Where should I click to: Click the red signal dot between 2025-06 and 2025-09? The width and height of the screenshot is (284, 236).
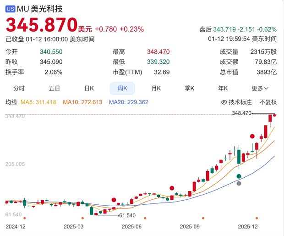[172, 188]
